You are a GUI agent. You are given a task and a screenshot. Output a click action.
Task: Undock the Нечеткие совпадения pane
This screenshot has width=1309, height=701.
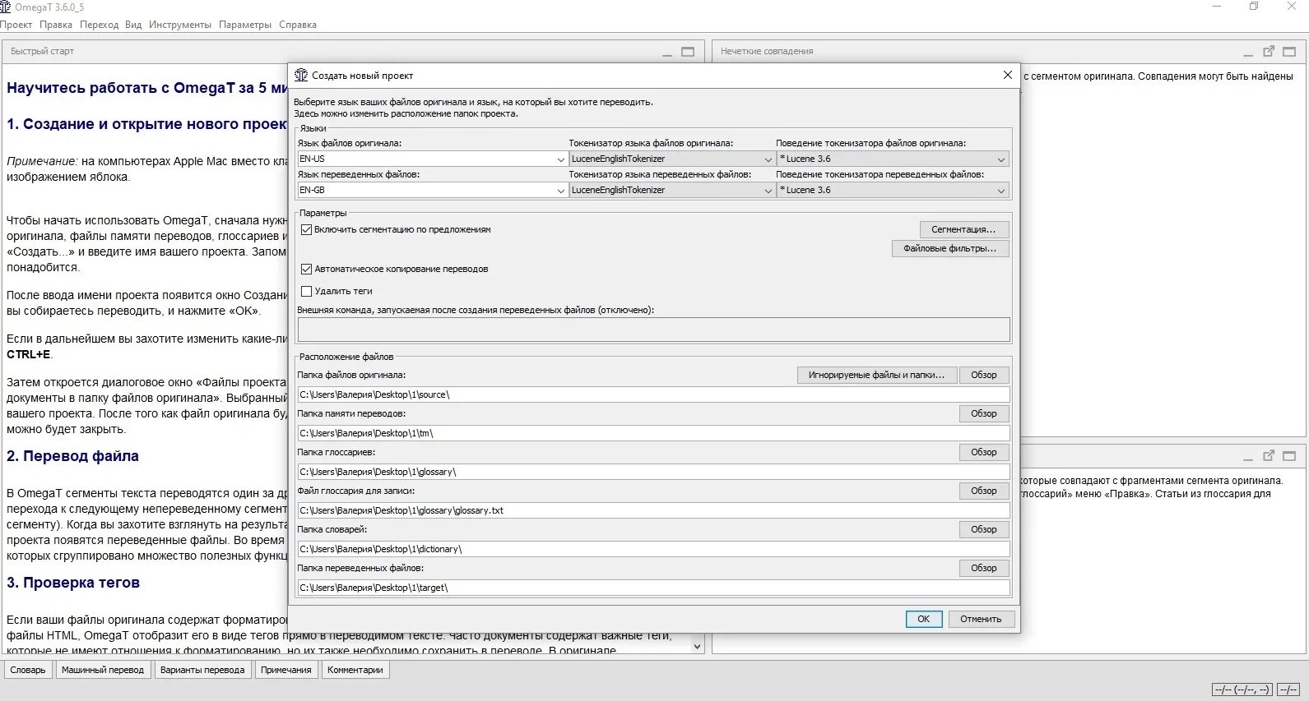[1269, 51]
